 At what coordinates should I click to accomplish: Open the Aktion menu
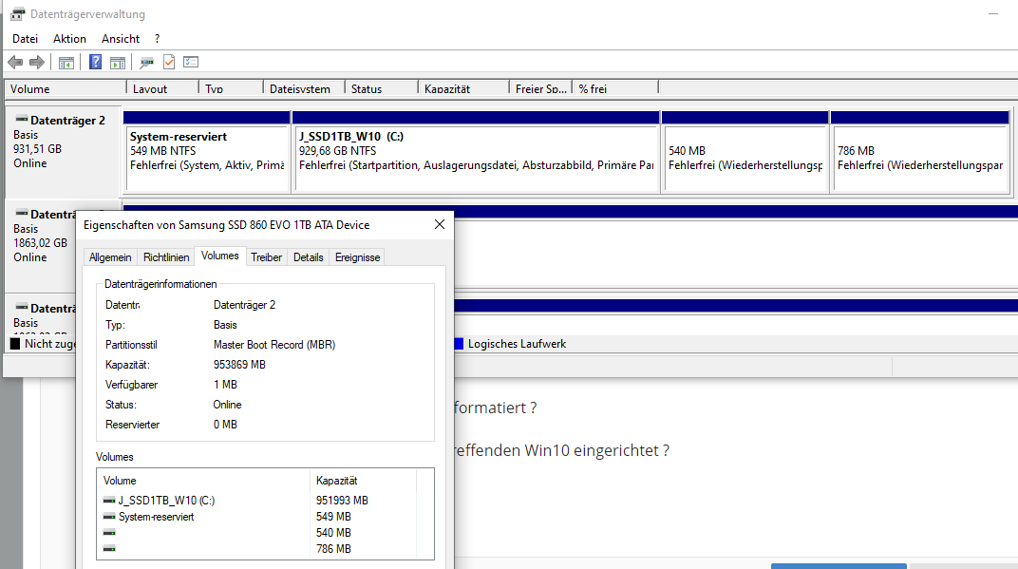[x=69, y=39]
